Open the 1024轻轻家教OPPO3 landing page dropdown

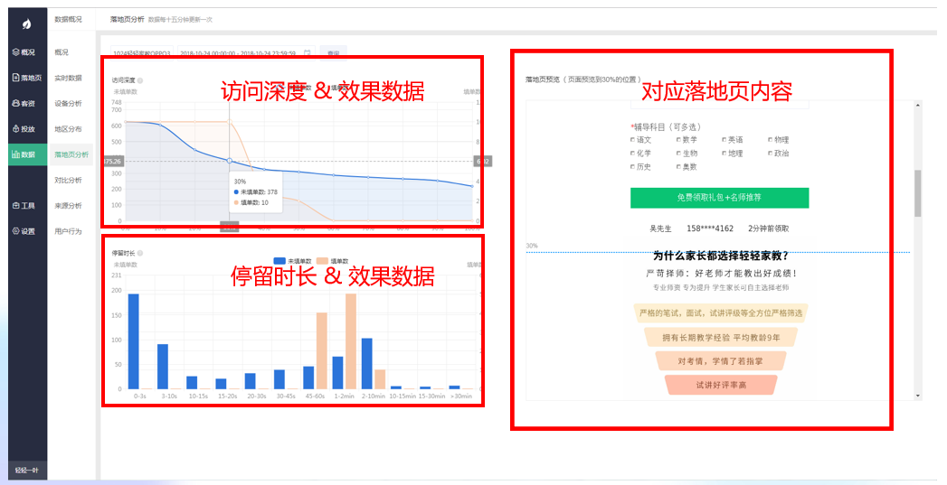tap(142, 53)
